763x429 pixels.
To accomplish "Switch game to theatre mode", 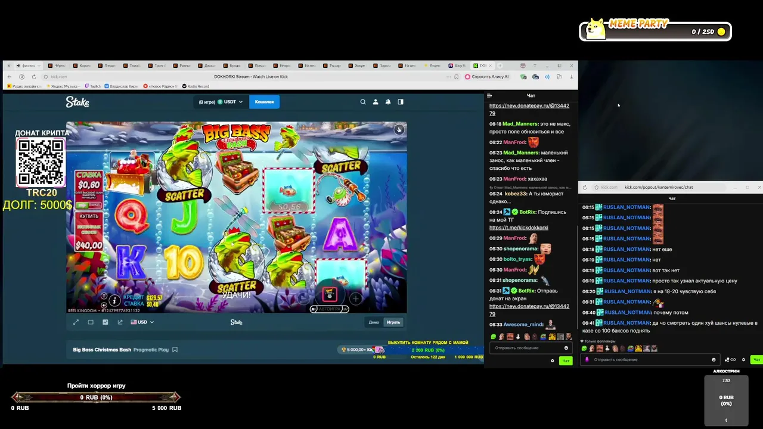I will click(x=91, y=322).
